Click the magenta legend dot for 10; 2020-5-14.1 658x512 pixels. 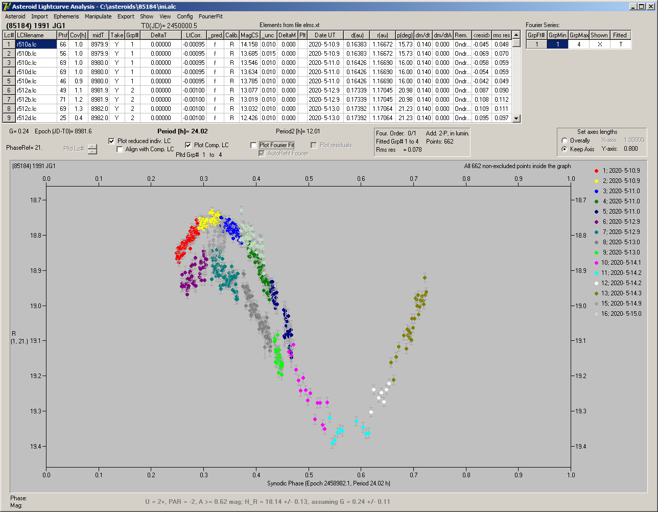click(597, 263)
